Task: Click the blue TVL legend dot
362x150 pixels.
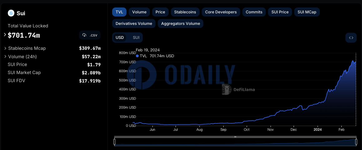Action: click(137, 56)
